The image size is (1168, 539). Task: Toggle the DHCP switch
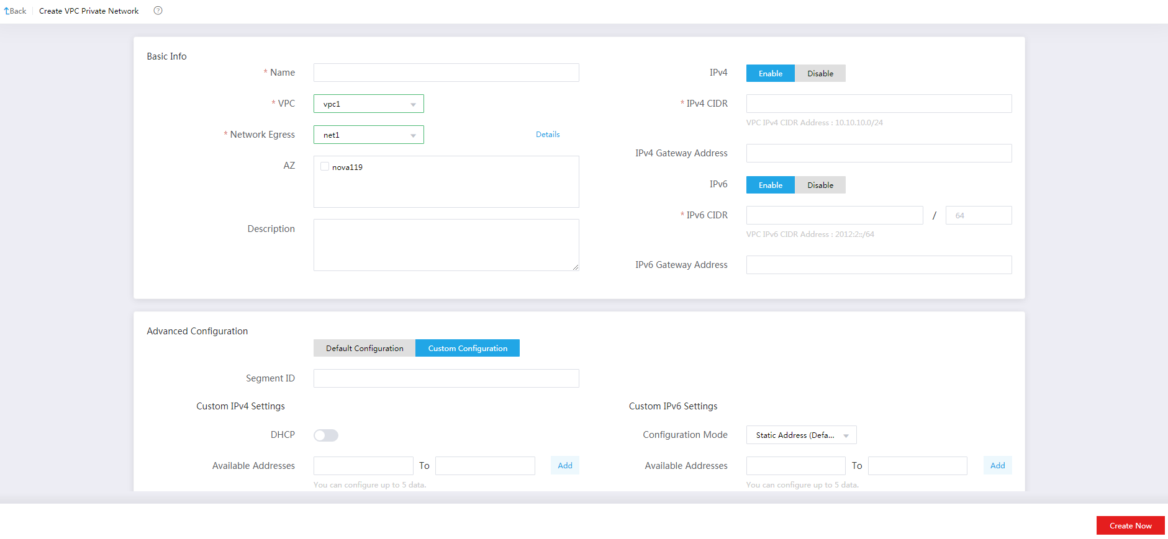click(x=326, y=435)
